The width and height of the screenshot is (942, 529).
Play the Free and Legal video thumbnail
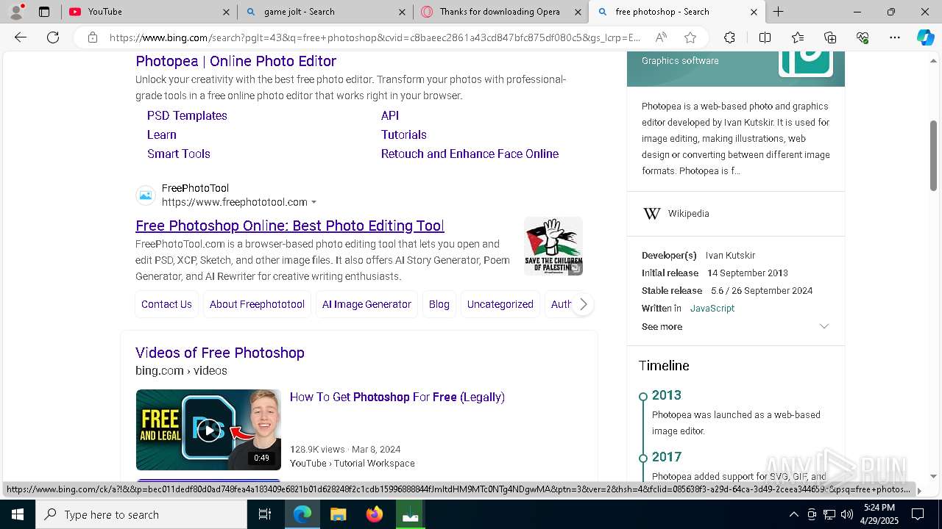click(x=208, y=430)
